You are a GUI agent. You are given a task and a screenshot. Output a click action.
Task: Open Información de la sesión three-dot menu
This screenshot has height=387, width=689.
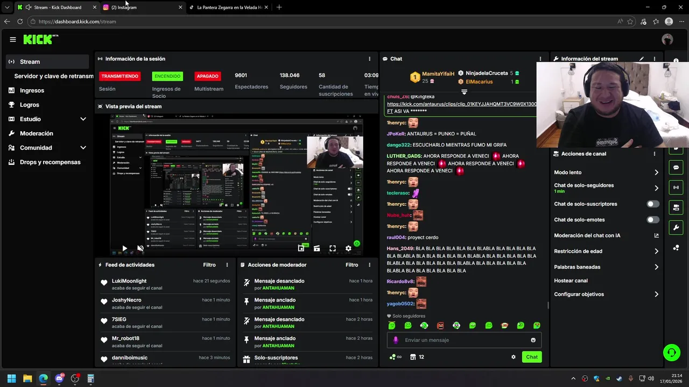click(x=369, y=59)
